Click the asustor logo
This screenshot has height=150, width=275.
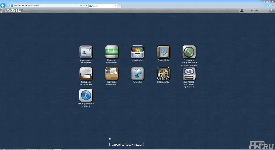tap(14, 10)
